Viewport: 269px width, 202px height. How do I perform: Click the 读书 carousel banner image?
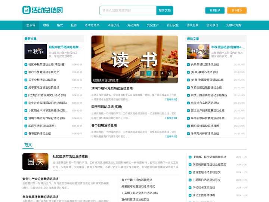pos(134,59)
